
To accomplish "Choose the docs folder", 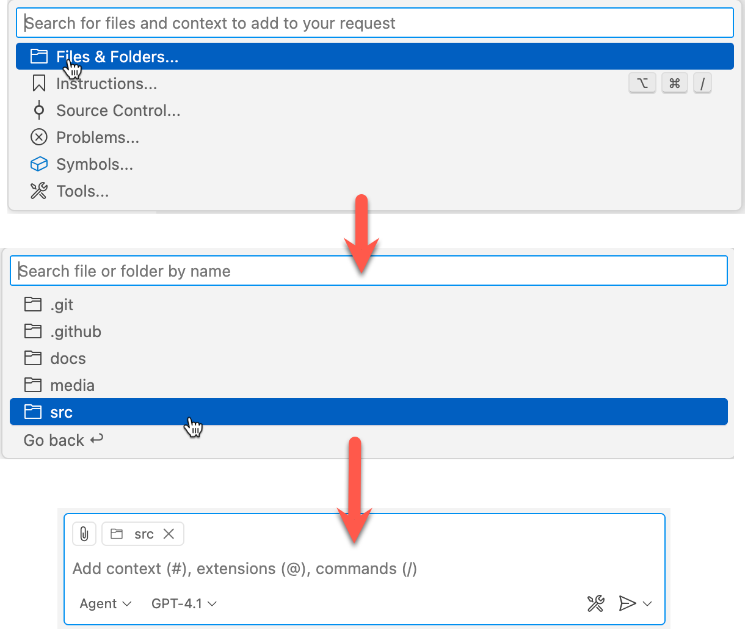I will click(68, 358).
